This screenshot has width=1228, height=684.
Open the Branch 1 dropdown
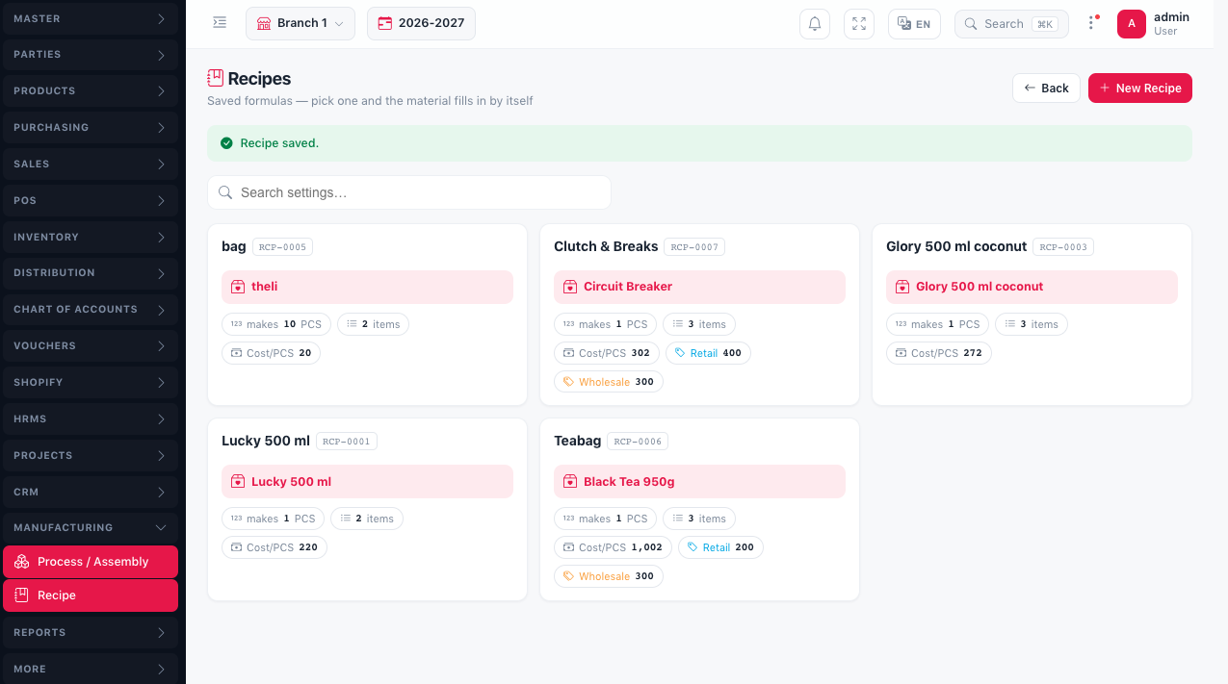click(x=300, y=24)
